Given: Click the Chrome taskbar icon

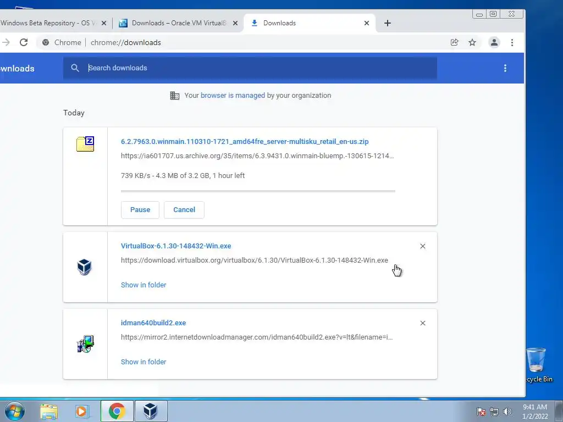Looking at the screenshot, I should click(x=117, y=411).
